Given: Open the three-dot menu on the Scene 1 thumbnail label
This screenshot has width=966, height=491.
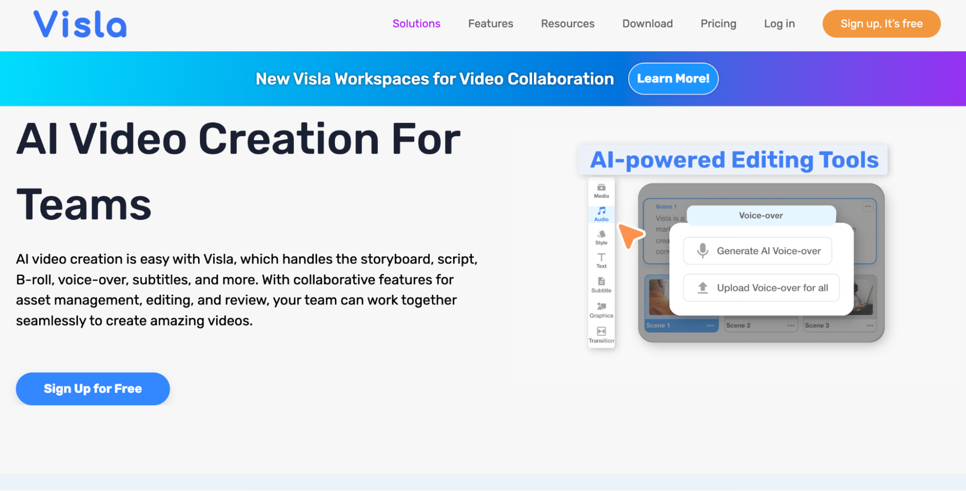Looking at the screenshot, I should [710, 326].
